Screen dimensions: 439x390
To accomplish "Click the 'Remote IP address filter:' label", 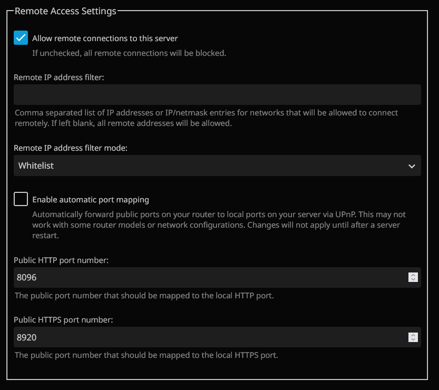I will 59,77.
